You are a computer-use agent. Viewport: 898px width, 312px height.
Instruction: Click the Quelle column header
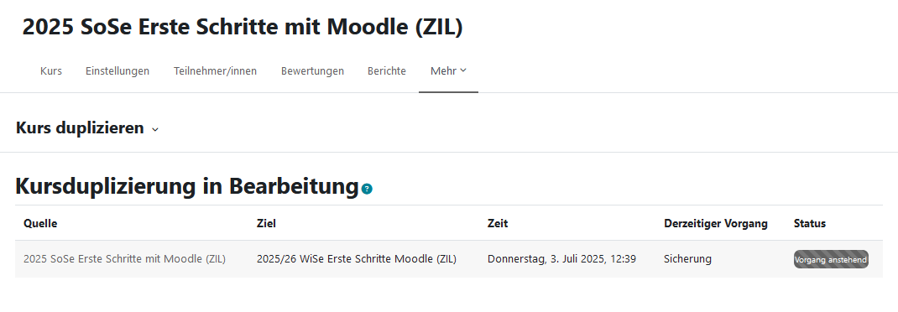(40, 223)
